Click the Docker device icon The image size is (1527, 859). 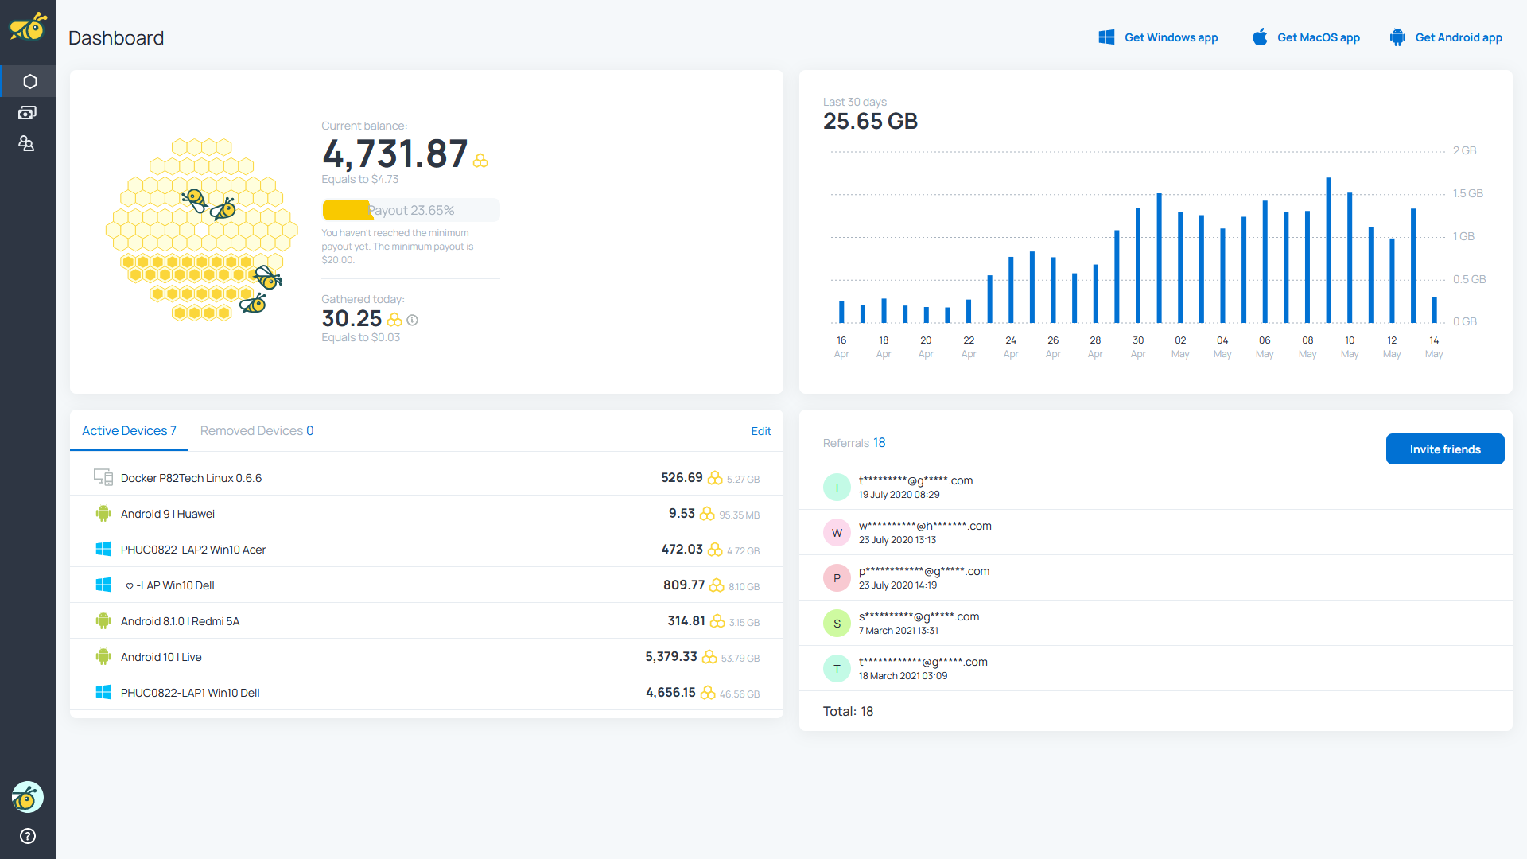click(103, 477)
